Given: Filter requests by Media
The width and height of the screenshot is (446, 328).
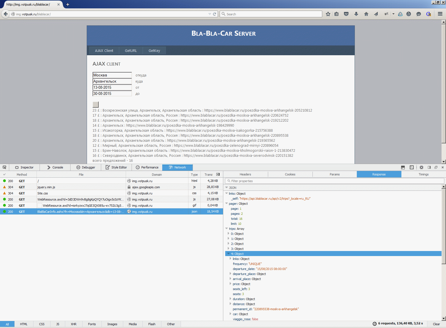Looking at the screenshot, I should [x=133, y=324].
